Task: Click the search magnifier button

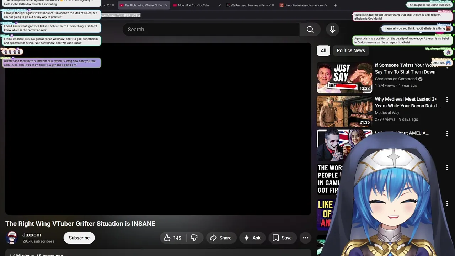Action: (x=310, y=30)
